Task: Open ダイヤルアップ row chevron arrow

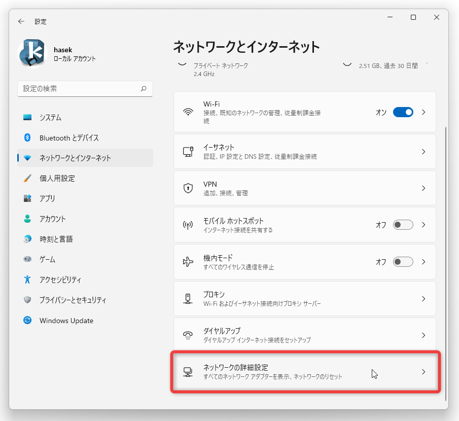Action: (x=423, y=335)
